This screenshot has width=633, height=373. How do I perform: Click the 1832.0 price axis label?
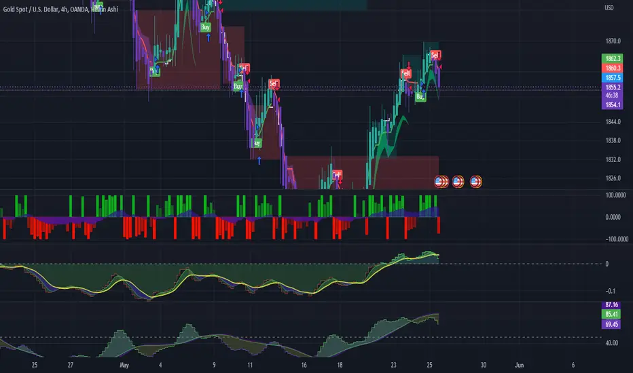[613, 159]
